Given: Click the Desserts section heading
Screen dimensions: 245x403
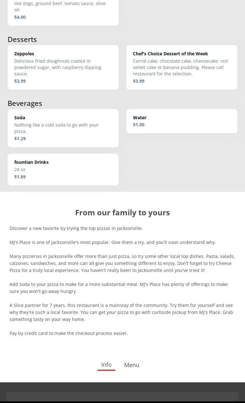Looking at the screenshot, I should (22, 39).
